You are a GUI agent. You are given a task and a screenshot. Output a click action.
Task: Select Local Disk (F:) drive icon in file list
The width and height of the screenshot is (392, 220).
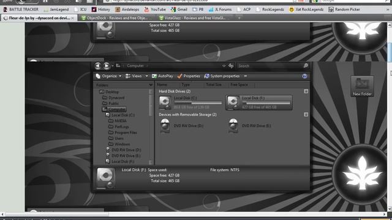tap(233, 103)
